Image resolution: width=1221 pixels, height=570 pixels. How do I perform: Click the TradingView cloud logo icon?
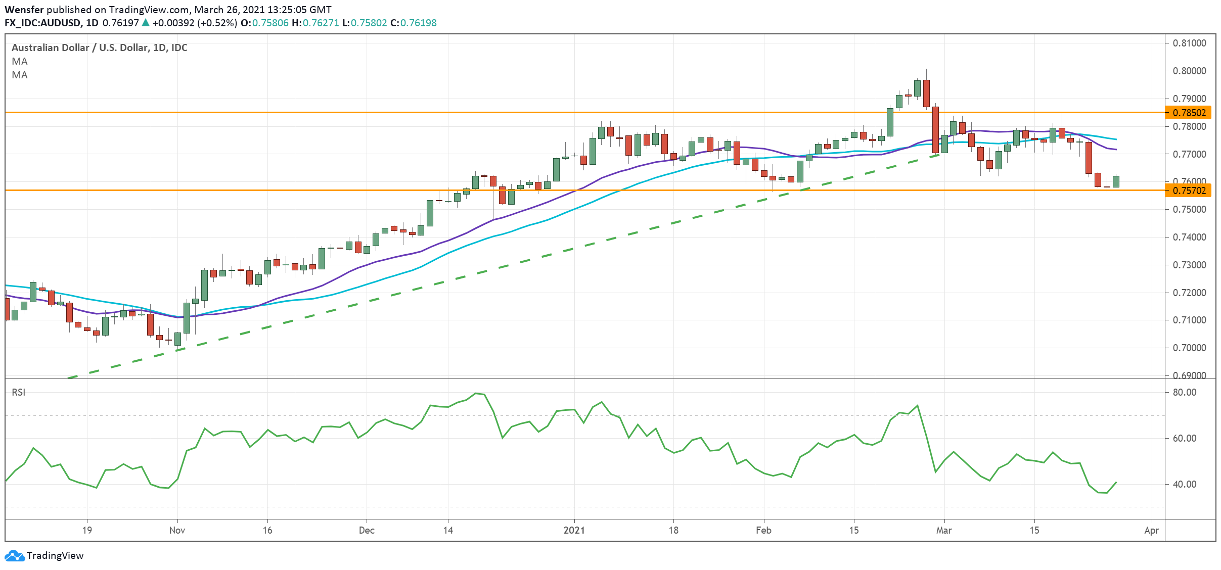14,555
